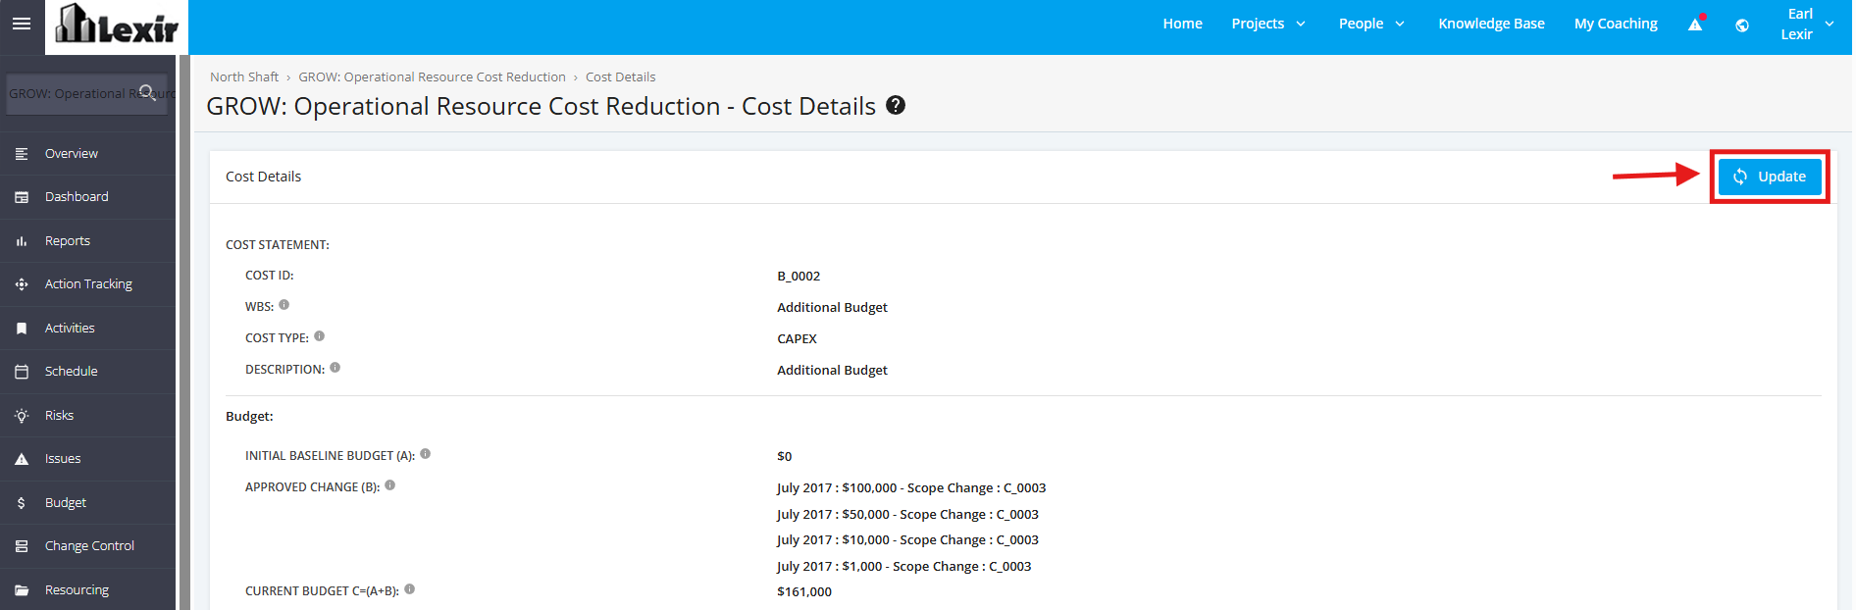Click the info icon next to COST TYPE
The width and height of the screenshot is (1856, 610).
320,336
